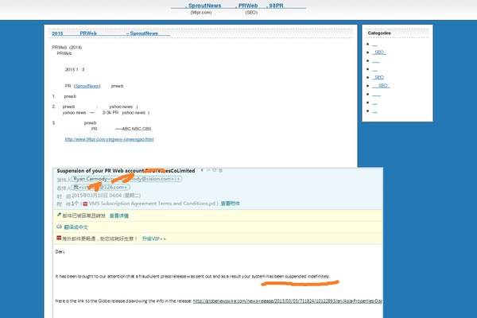Click the 'ABC,NBC,CBS' text in list item 3
The height and width of the screenshot is (318, 477).
point(136,129)
